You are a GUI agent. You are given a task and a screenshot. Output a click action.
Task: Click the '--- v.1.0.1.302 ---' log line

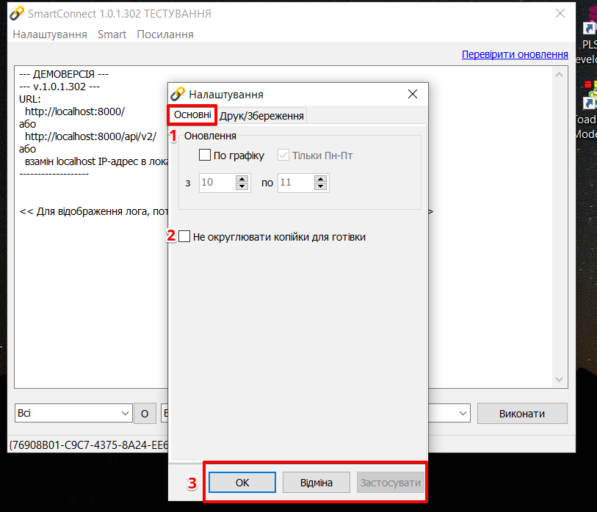point(59,87)
